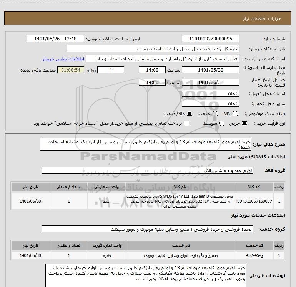Click the request creator field
Screen dimensions: 296x287
tap(163, 59)
